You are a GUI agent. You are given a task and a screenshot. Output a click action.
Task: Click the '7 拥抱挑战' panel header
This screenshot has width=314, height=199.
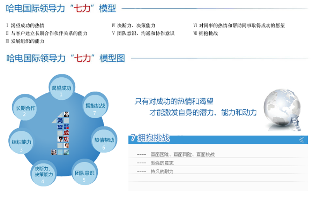150,139
